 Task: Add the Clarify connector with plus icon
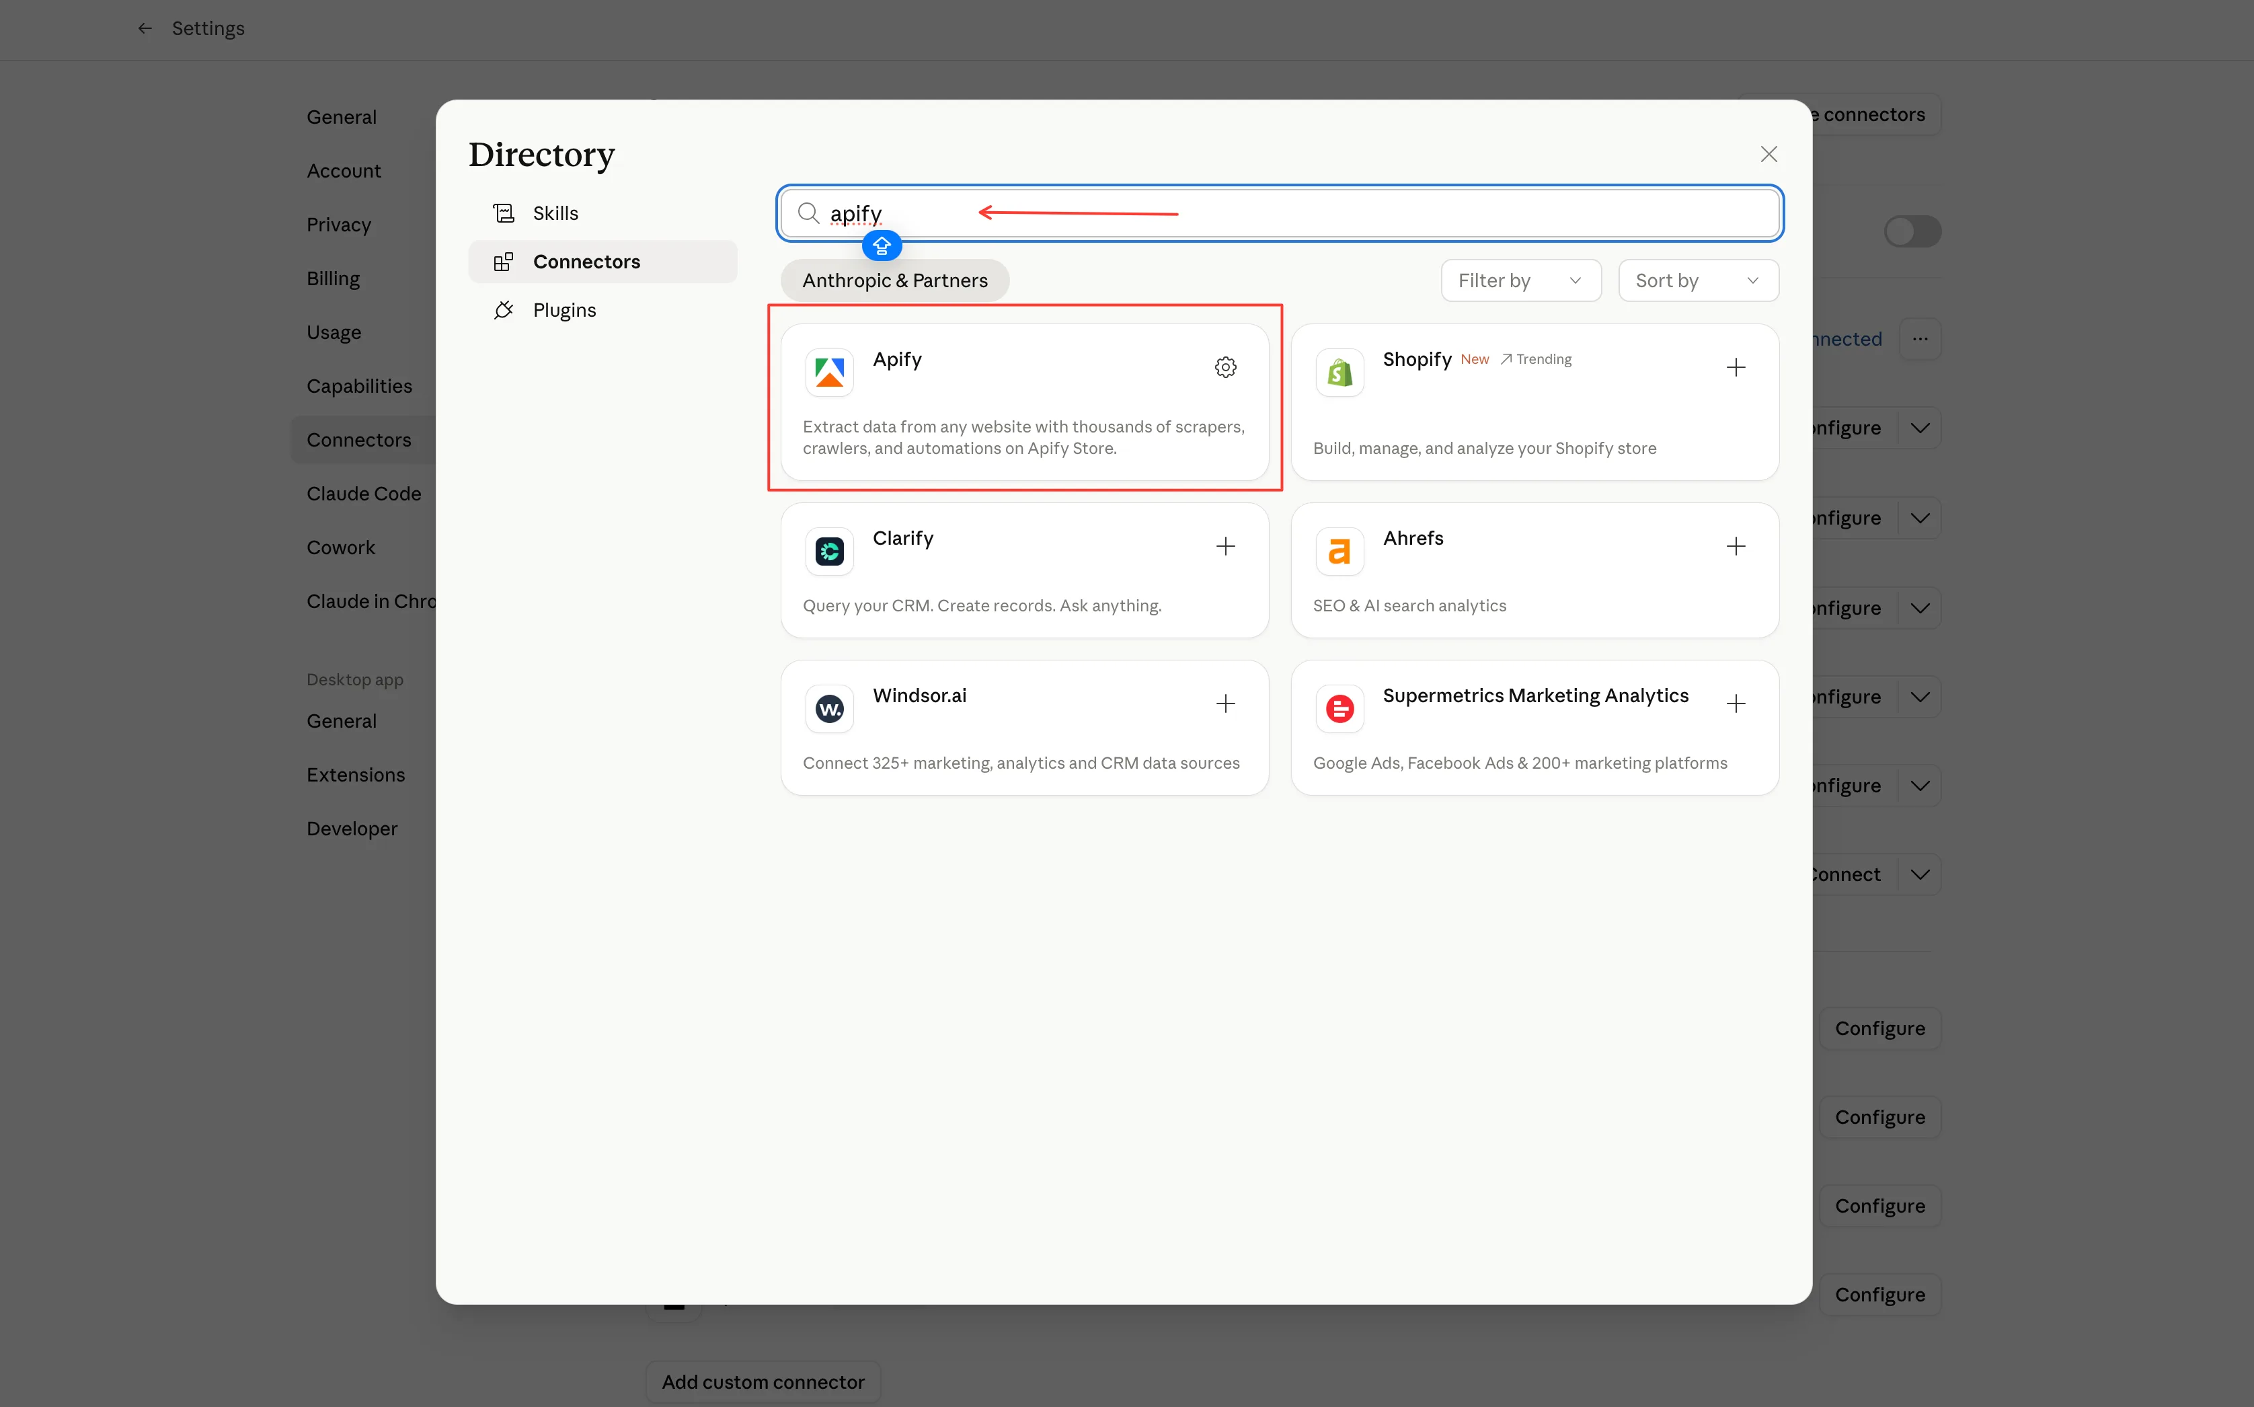(1225, 546)
